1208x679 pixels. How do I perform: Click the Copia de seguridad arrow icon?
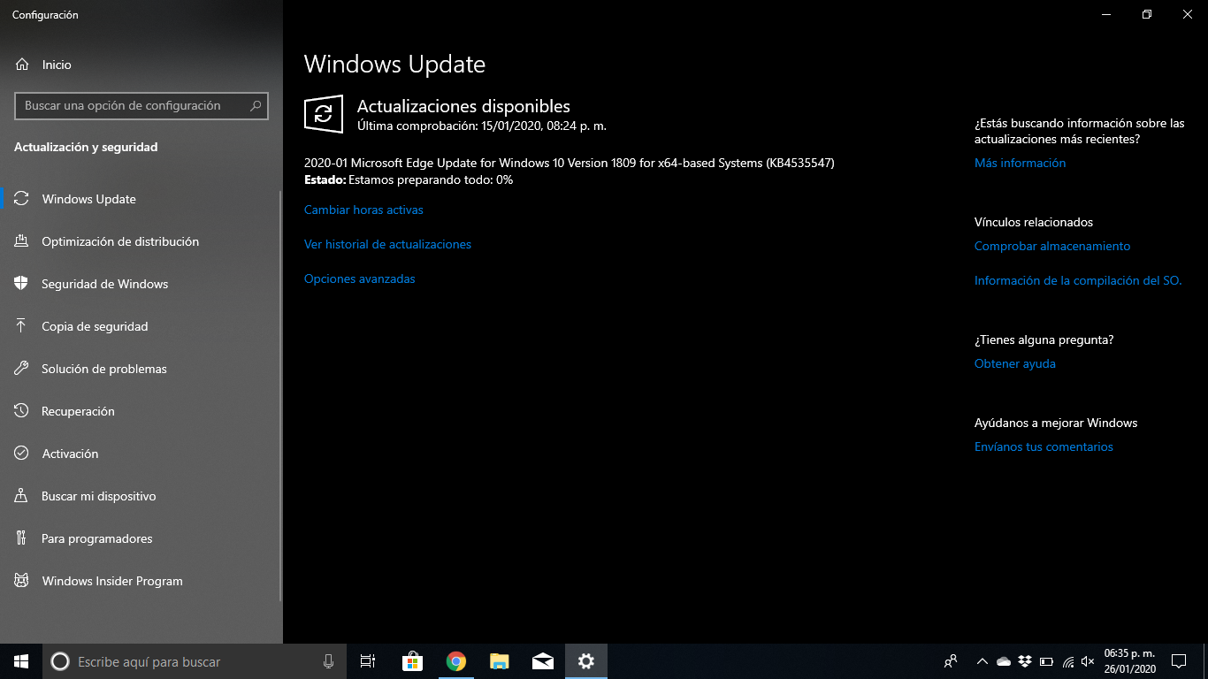(22, 326)
